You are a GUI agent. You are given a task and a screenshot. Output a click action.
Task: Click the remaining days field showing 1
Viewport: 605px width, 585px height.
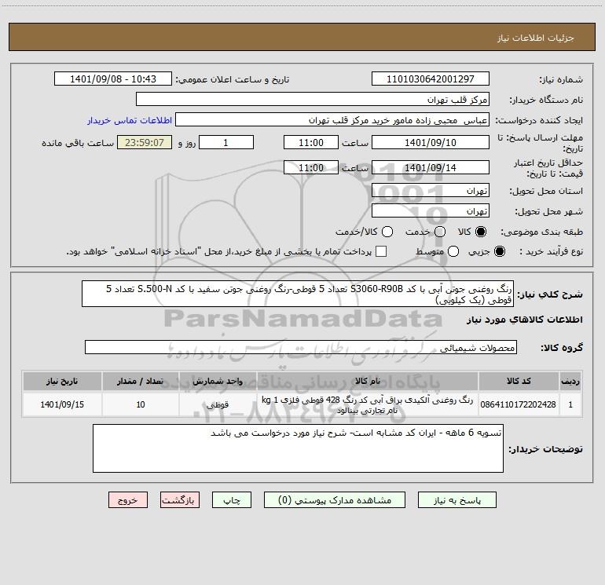[x=226, y=142]
